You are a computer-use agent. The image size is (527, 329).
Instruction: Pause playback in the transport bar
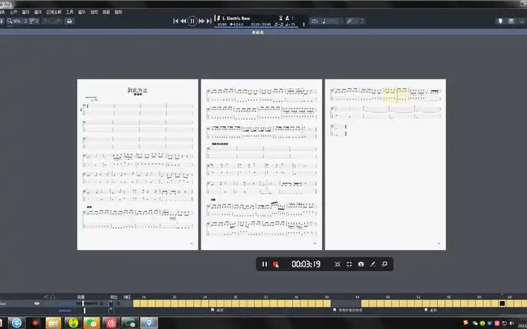192,21
